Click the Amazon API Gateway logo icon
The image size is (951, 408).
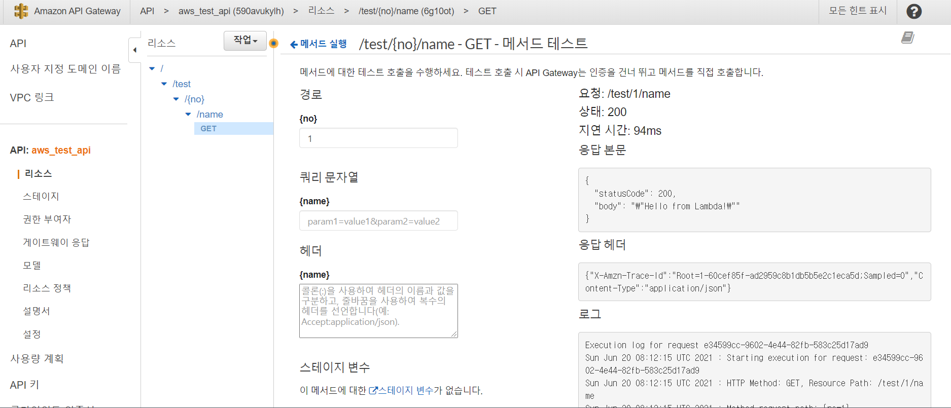(21, 11)
